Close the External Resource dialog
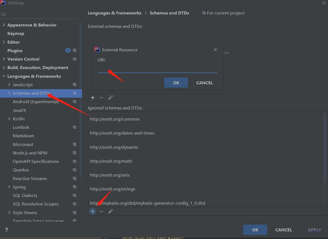328x239 pixels. click(215, 50)
